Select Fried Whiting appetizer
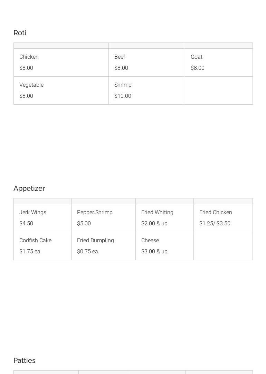 point(157,213)
